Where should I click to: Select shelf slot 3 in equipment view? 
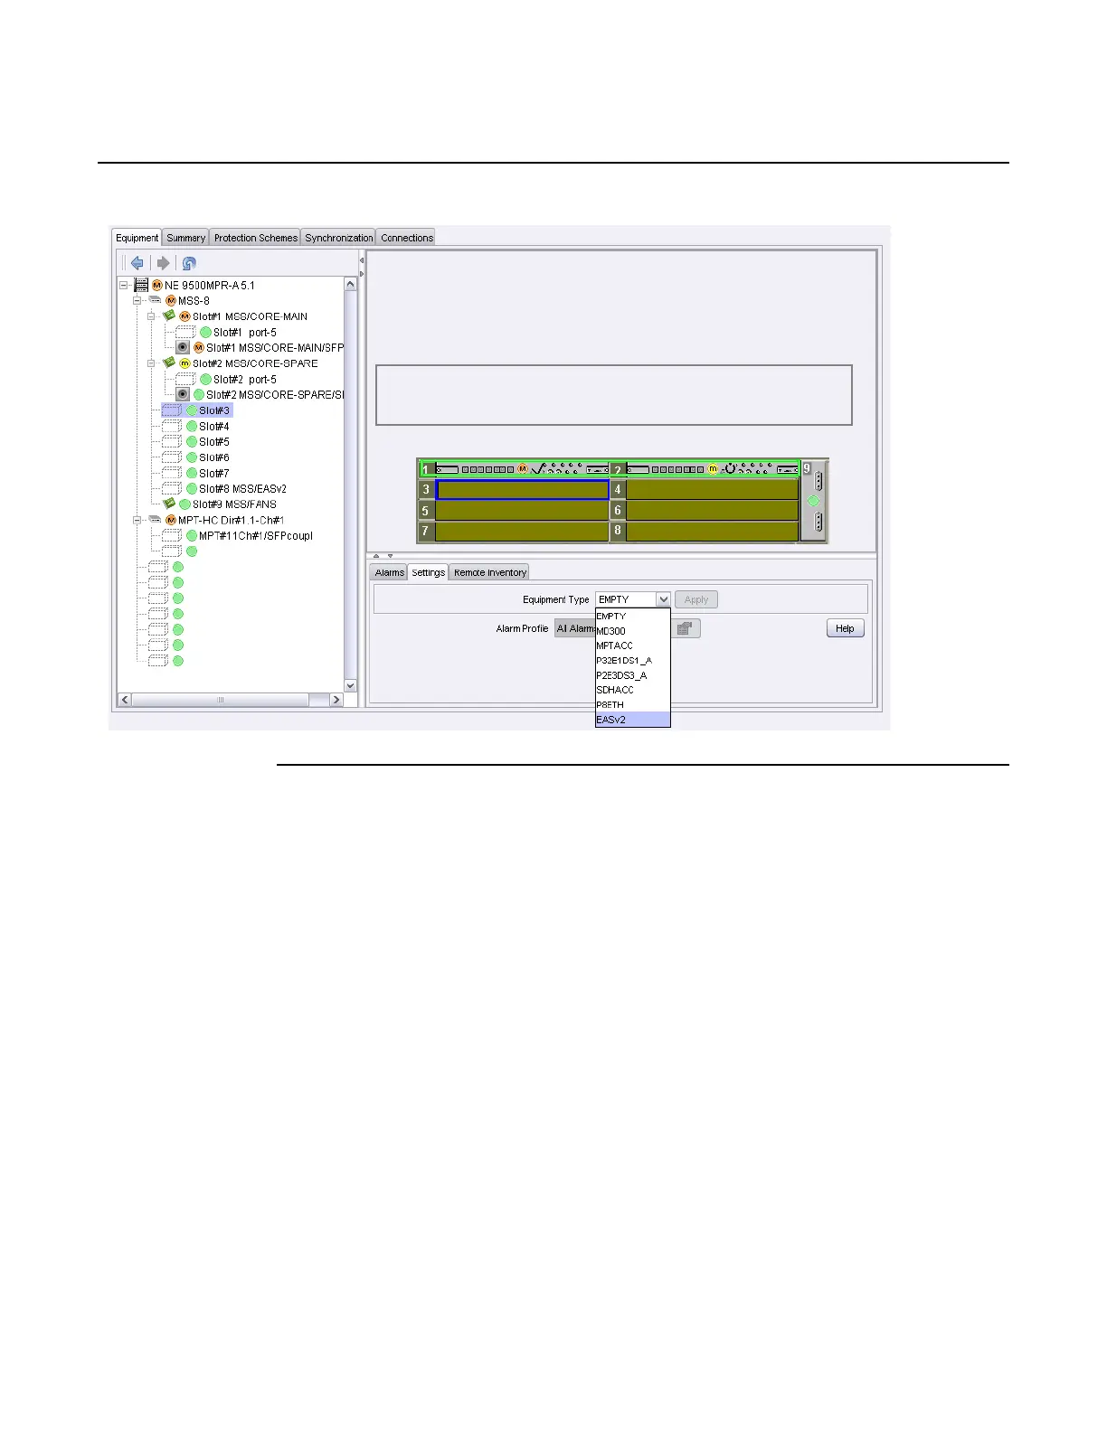pos(522,489)
